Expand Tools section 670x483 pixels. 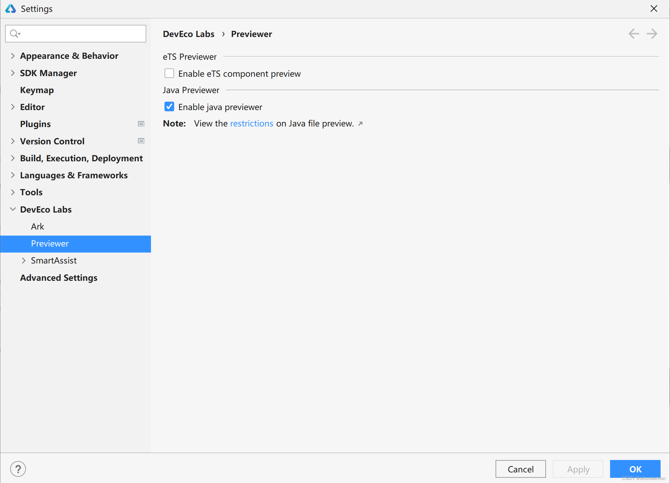[13, 192]
